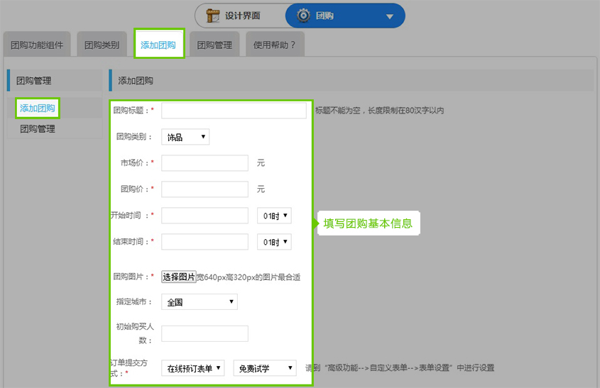This screenshot has height=388, width=600.
Task: Select the 添加团购 tab
Action: 158,45
